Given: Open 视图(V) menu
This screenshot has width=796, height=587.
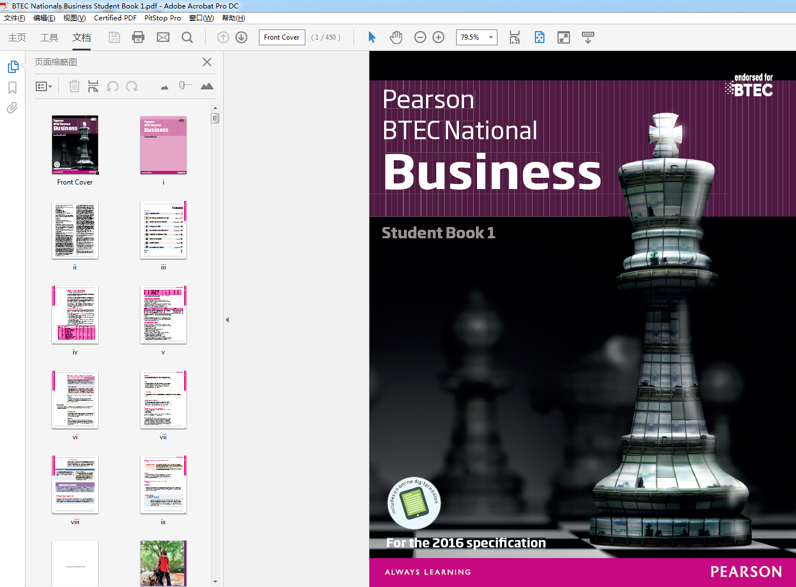Looking at the screenshot, I should pyautogui.click(x=75, y=18).
